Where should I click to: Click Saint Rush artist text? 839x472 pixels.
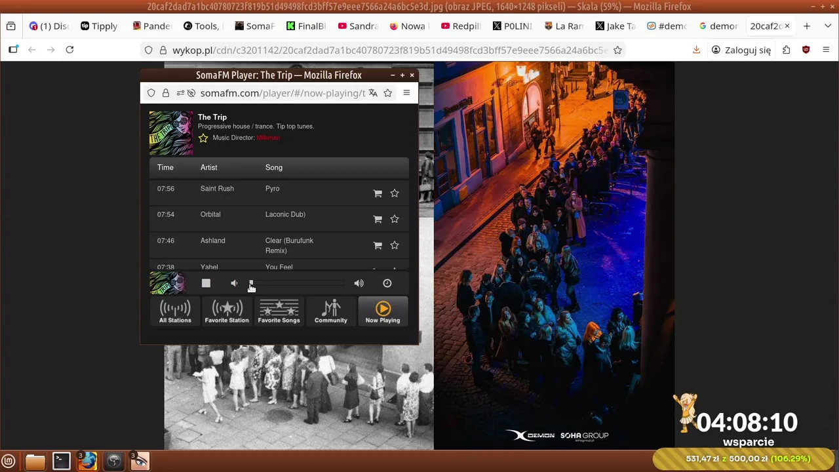pyautogui.click(x=217, y=189)
